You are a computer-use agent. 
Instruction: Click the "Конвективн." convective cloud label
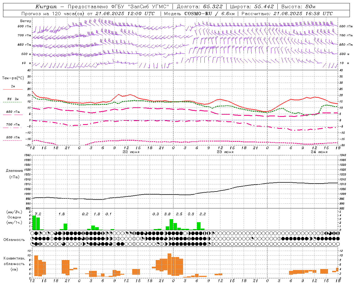click(14, 258)
